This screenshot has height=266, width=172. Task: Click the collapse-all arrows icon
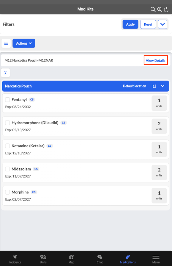[5, 73]
